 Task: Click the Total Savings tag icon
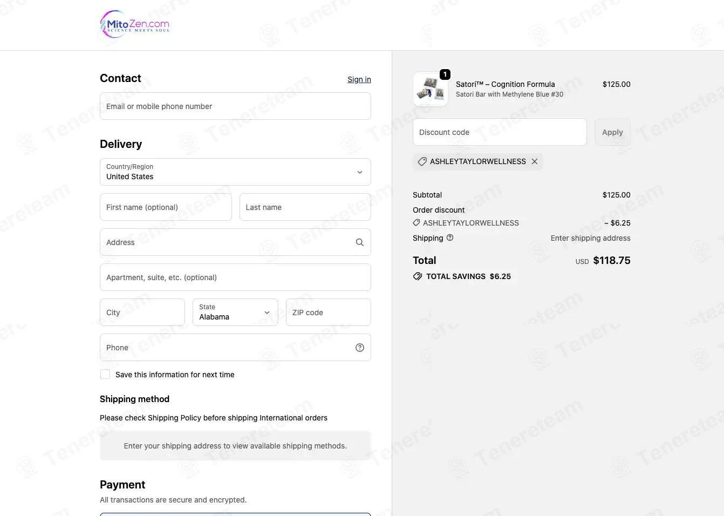point(418,276)
